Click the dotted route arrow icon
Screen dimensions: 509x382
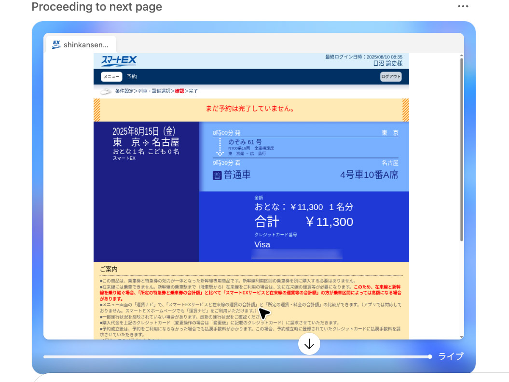[x=220, y=147]
